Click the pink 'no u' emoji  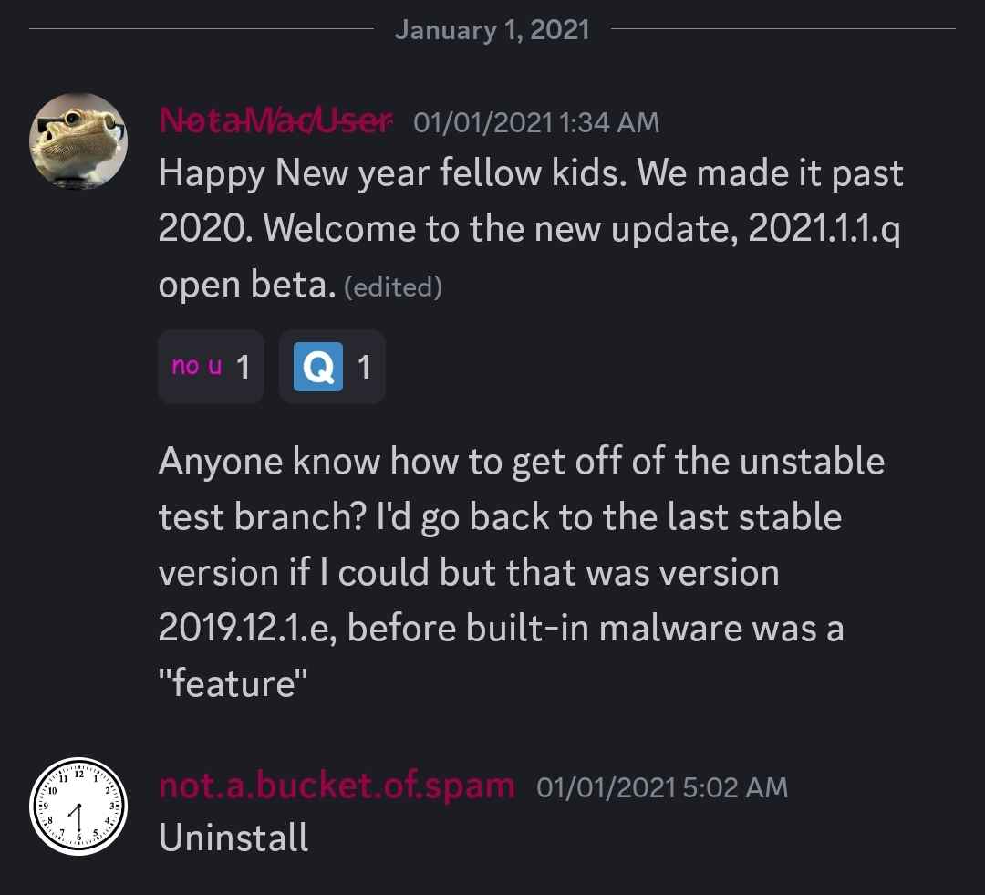[197, 365]
